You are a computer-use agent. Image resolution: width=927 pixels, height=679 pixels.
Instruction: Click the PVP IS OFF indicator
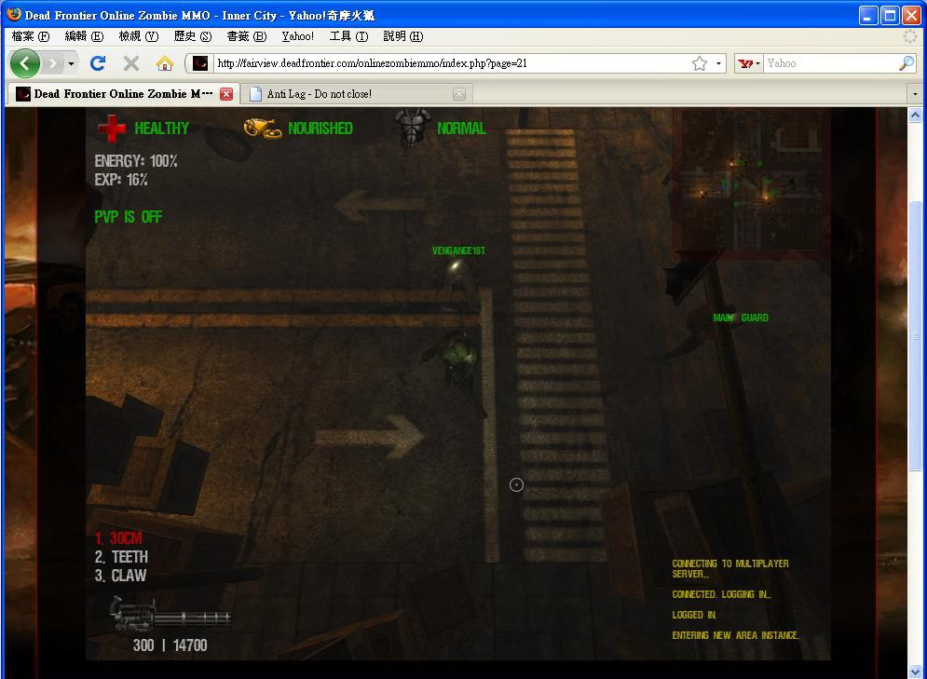129,217
